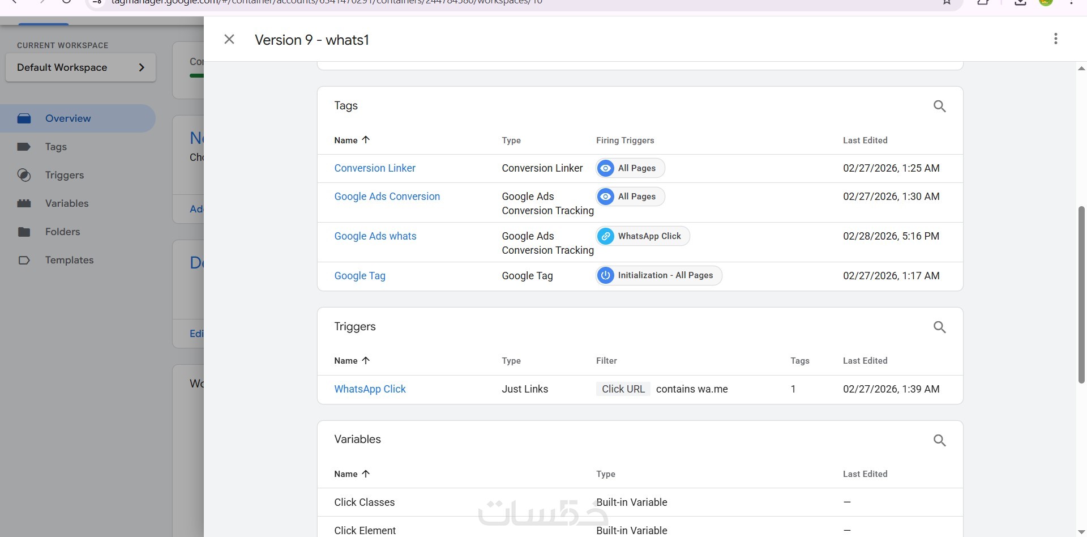Click the Last Edited header in the Variables table
The height and width of the screenshot is (537, 1087).
tap(865, 474)
